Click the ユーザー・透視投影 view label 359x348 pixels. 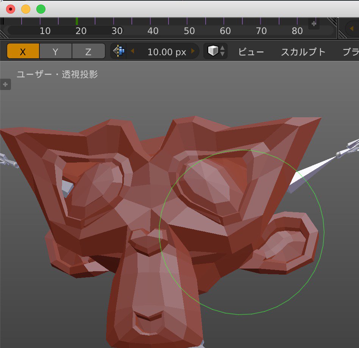(57, 74)
